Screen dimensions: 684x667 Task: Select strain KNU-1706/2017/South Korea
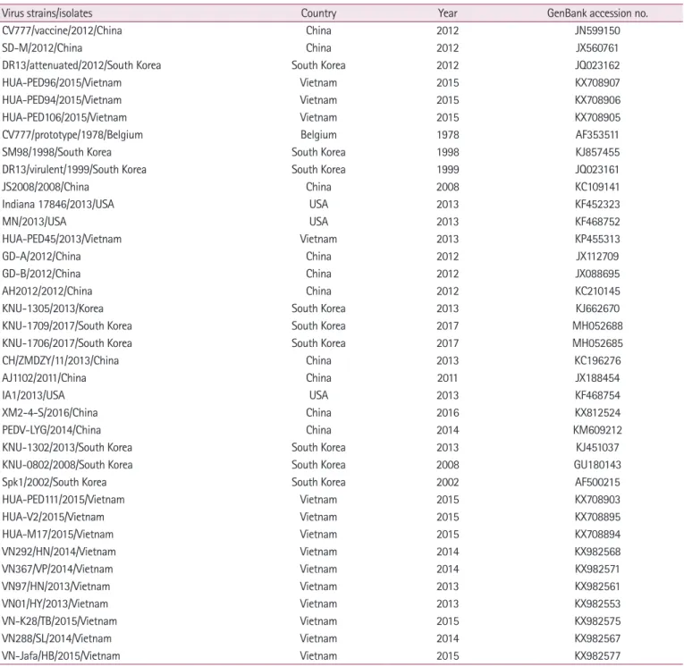click(67, 343)
